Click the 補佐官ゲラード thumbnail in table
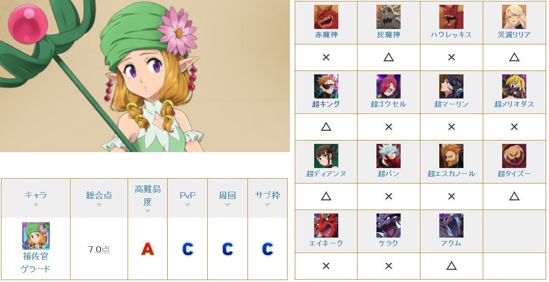This screenshot has height=282, width=549. pos(36,236)
